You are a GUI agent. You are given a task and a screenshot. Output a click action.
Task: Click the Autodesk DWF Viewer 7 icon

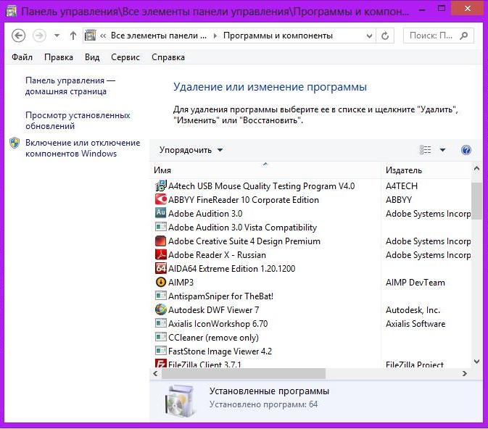tap(161, 310)
